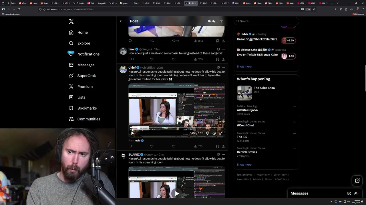366x205 pixels.
Task: Share Chief's post
Action: 223,146
